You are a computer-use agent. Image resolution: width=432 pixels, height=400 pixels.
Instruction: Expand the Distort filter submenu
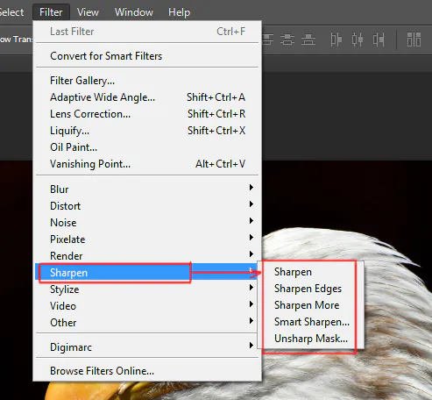tap(145, 206)
